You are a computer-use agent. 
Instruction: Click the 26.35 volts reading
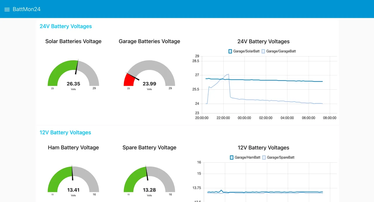[x=73, y=84]
